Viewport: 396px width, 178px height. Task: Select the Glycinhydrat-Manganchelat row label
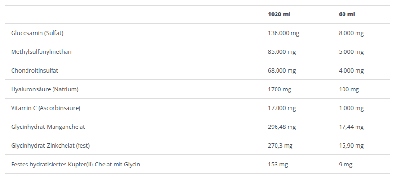tap(48, 127)
